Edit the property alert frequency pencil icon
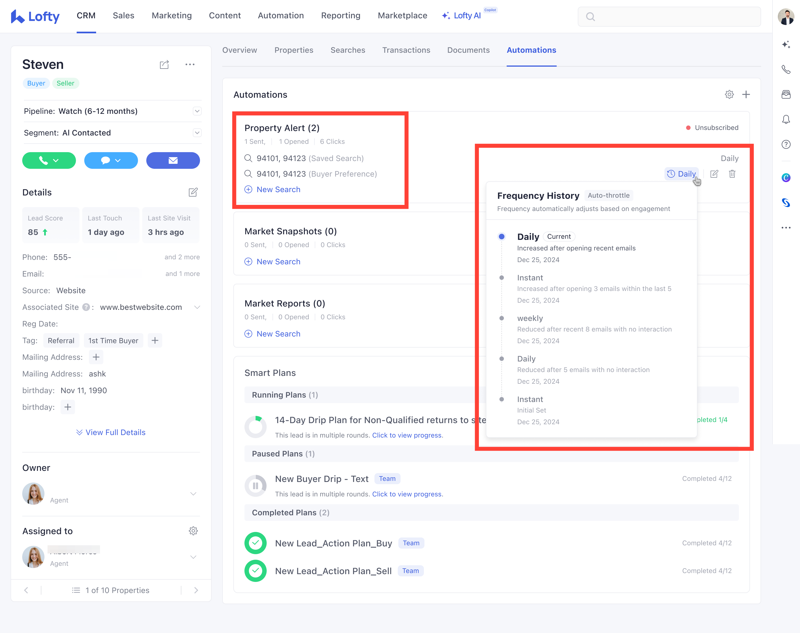The width and height of the screenshot is (800, 633). coord(714,174)
